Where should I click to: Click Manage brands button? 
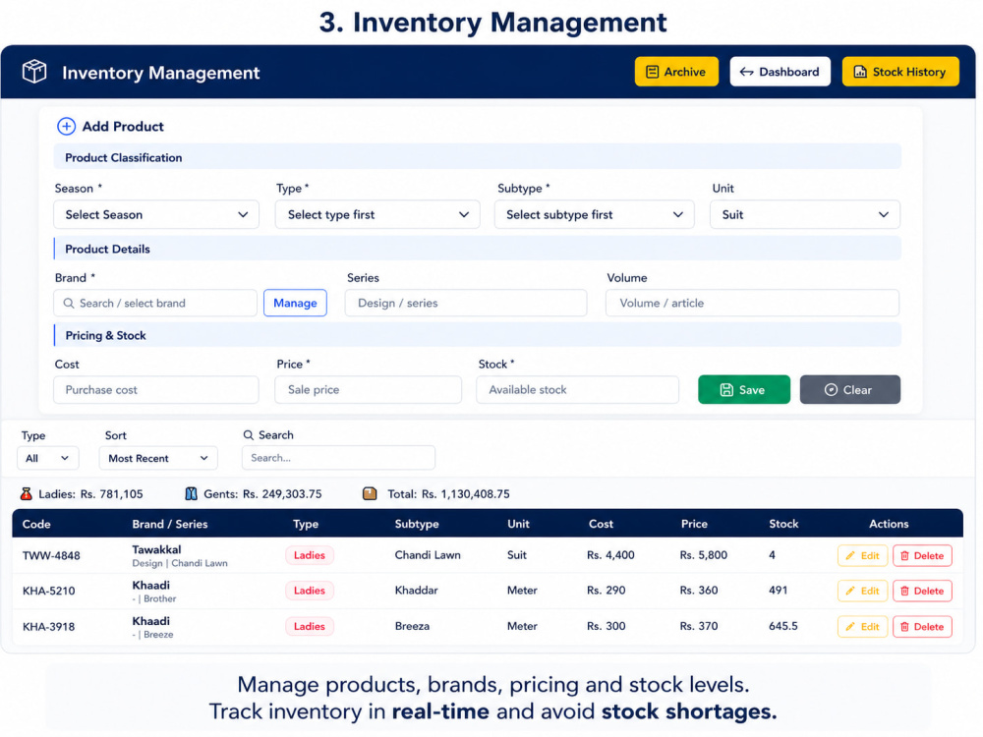point(295,304)
